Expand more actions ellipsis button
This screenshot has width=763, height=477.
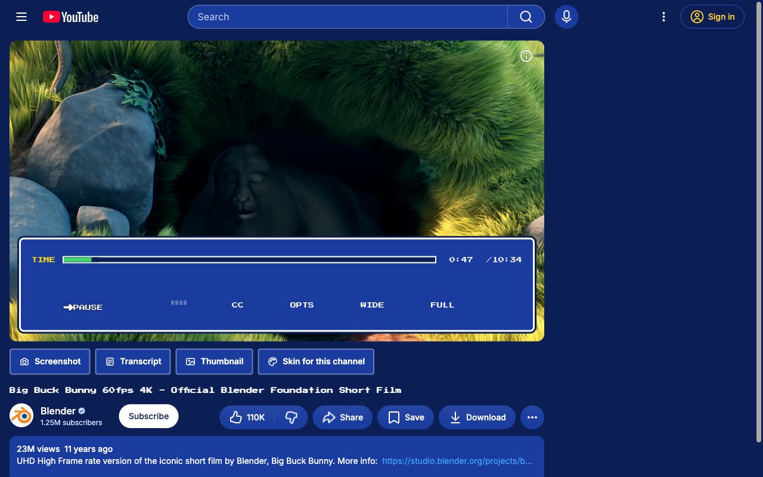(532, 417)
